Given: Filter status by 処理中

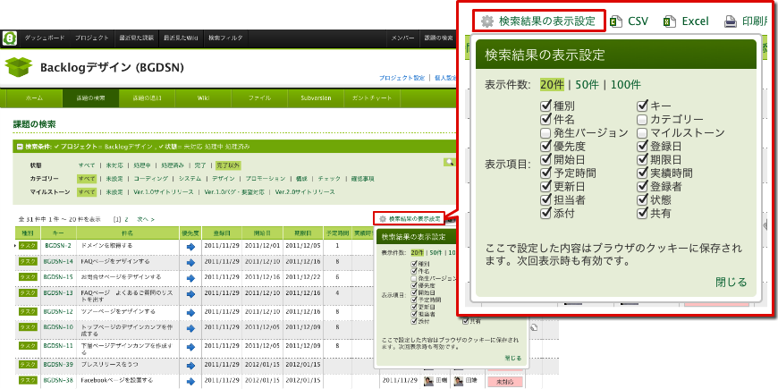Looking at the screenshot, I should click(x=141, y=165).
